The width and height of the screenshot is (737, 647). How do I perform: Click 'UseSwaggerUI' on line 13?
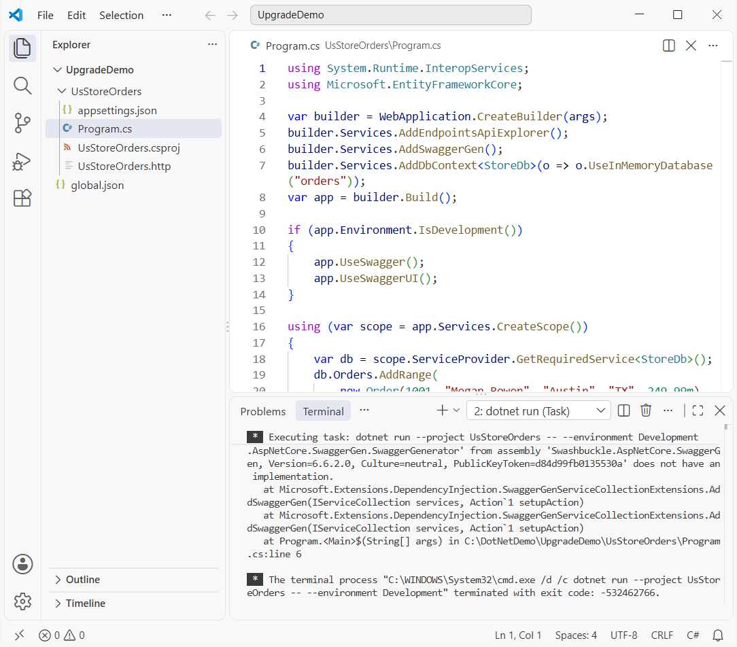(379, 279)
